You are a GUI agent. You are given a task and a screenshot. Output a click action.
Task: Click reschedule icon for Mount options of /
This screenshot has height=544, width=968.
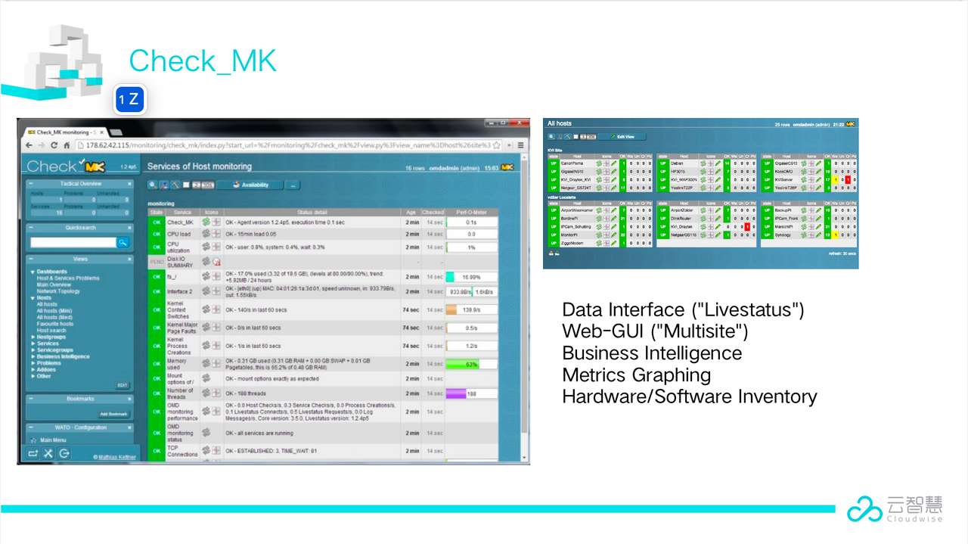coord(206,378)
